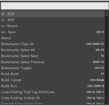Choose Bookmarks: Select Previous

pos(53,62)
